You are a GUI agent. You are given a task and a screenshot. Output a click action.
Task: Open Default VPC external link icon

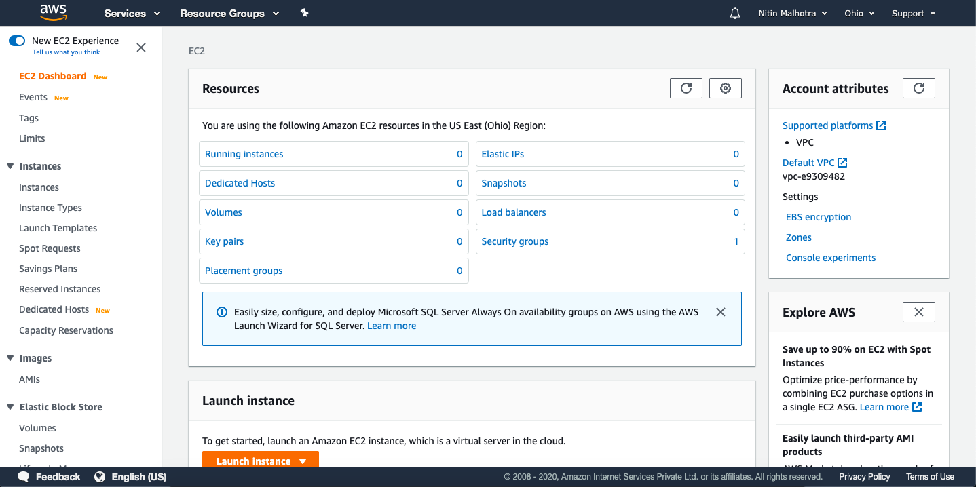tap(842, 163)
